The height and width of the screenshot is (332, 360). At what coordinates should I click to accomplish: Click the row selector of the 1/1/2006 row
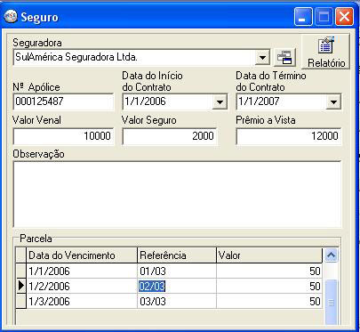[x=21, y=271]
